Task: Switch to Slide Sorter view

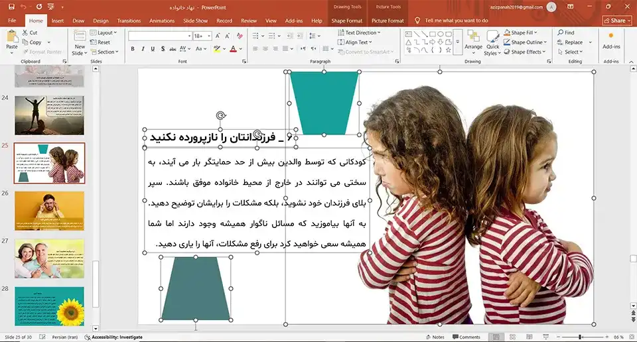Action: point(513,337)
